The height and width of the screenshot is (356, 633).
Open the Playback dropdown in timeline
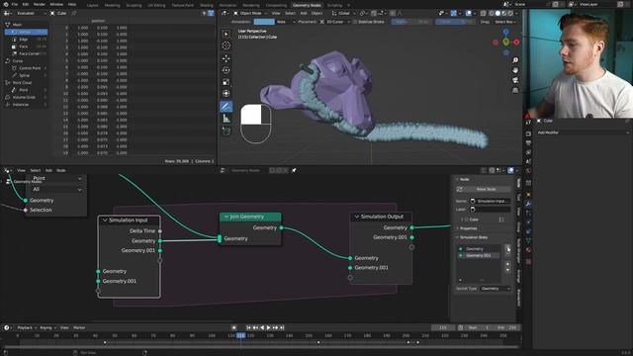tap(27, 327)
